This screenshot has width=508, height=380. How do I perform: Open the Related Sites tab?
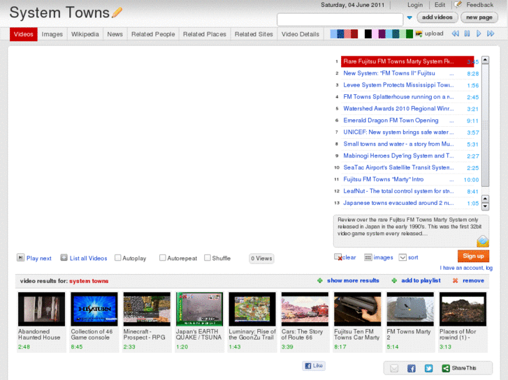pos(254,34)
